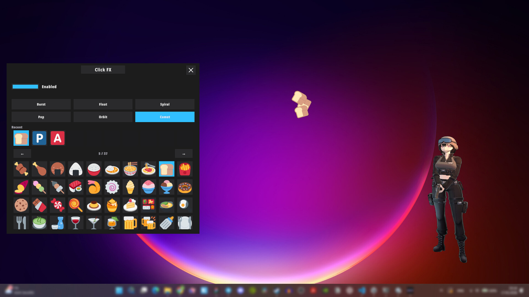Select the clinking beer mugs emoji
The image size is (529, 297).
[148, 223]
